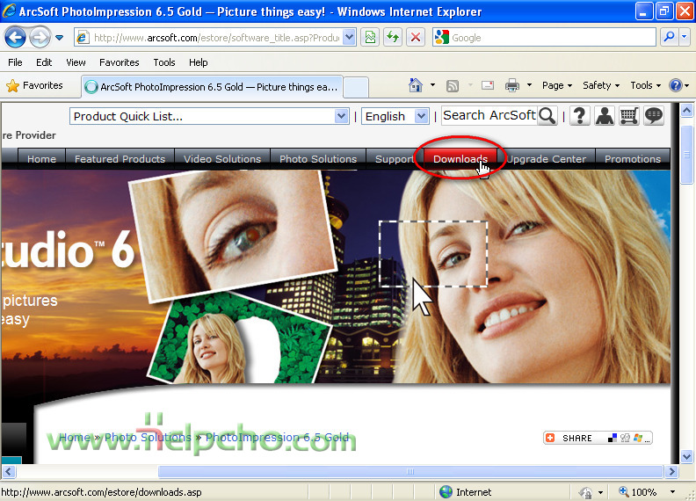Open a new blank tab
696x501 pixels.
(x=356, y=87)
